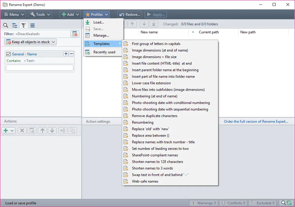
Task: Click the move action up arrow icon
Action: pos(42,131)
